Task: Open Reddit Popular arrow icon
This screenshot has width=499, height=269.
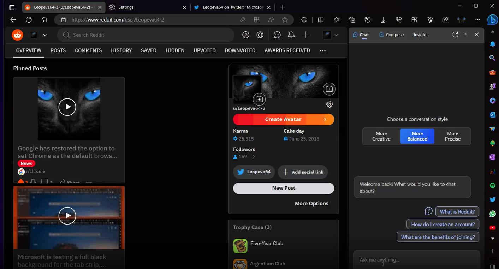Action: click(246, 35)
